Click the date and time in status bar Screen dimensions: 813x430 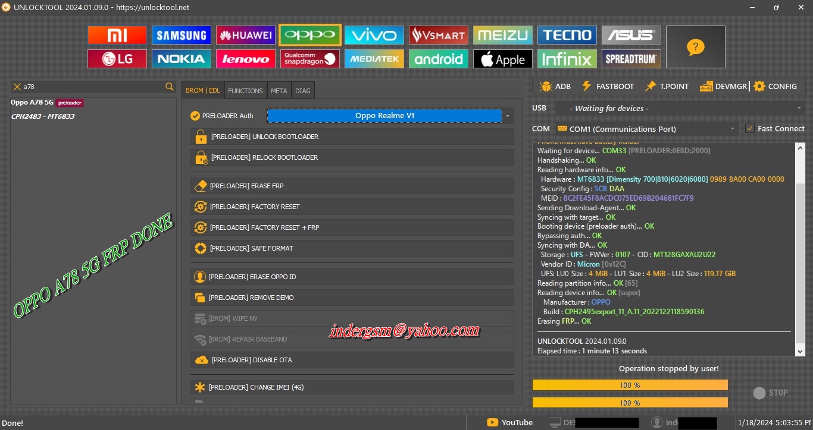pos(774,423)
